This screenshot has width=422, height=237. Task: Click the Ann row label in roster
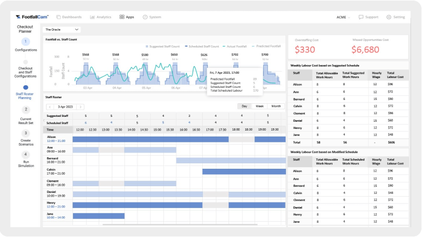point(50,148)
